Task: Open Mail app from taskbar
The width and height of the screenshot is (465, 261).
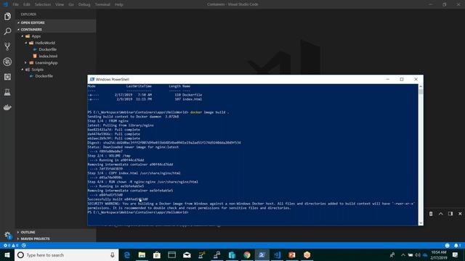Action: [x=187, y=254]
